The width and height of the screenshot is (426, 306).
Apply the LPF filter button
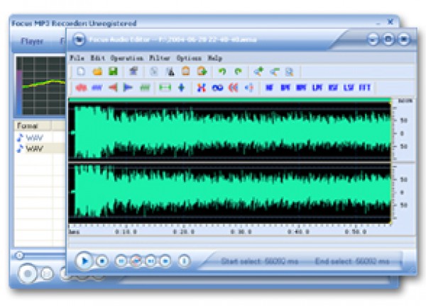[317, 88]
